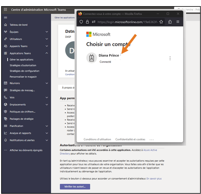Image resolution: width=201 pixels, height=194 pixels.
Task: Collapse the Applications Teams chevron
Action: tap(47, 53)
